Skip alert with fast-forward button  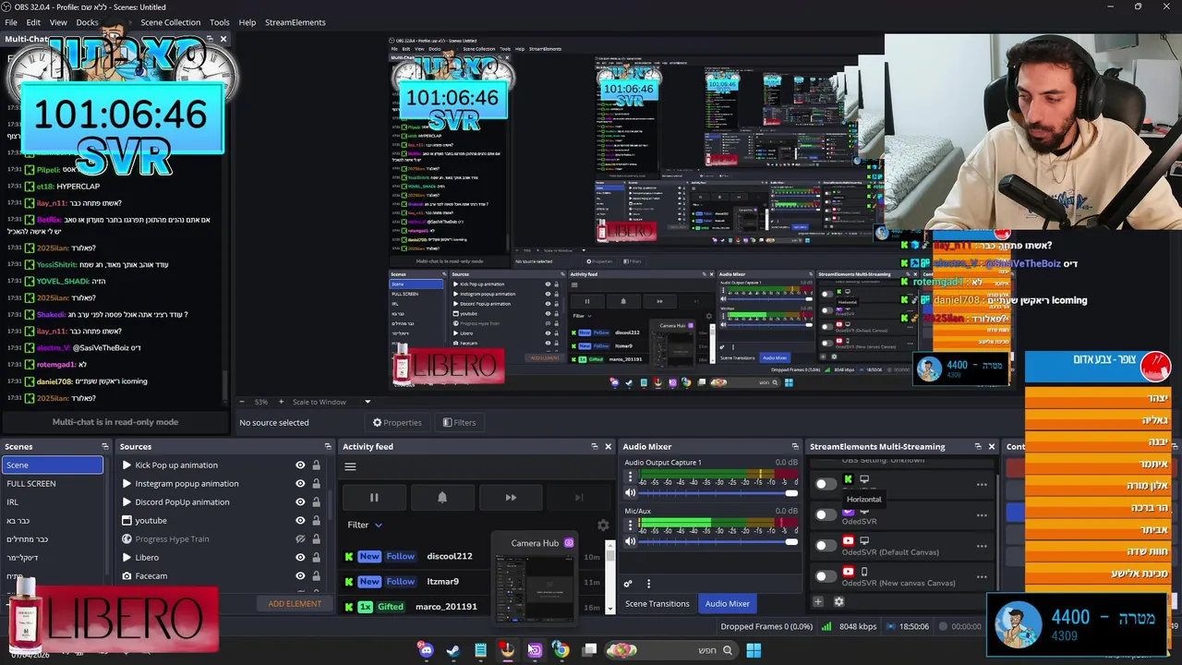point(511,498)
